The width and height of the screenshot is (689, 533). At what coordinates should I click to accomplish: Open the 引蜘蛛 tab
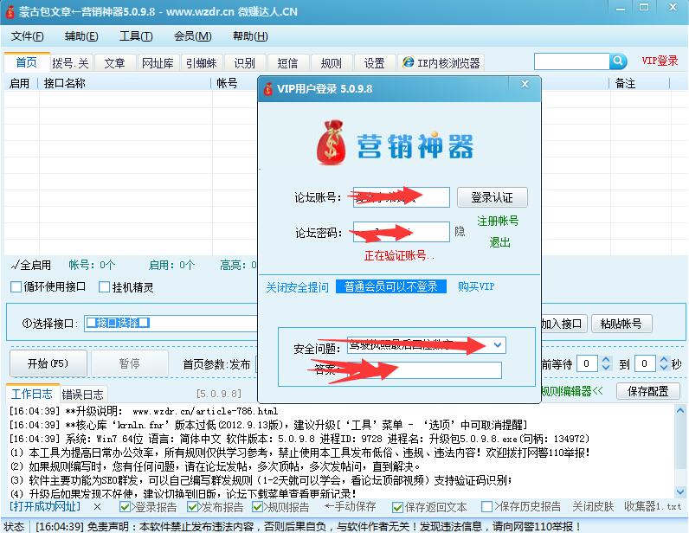(x=201, y=63)
